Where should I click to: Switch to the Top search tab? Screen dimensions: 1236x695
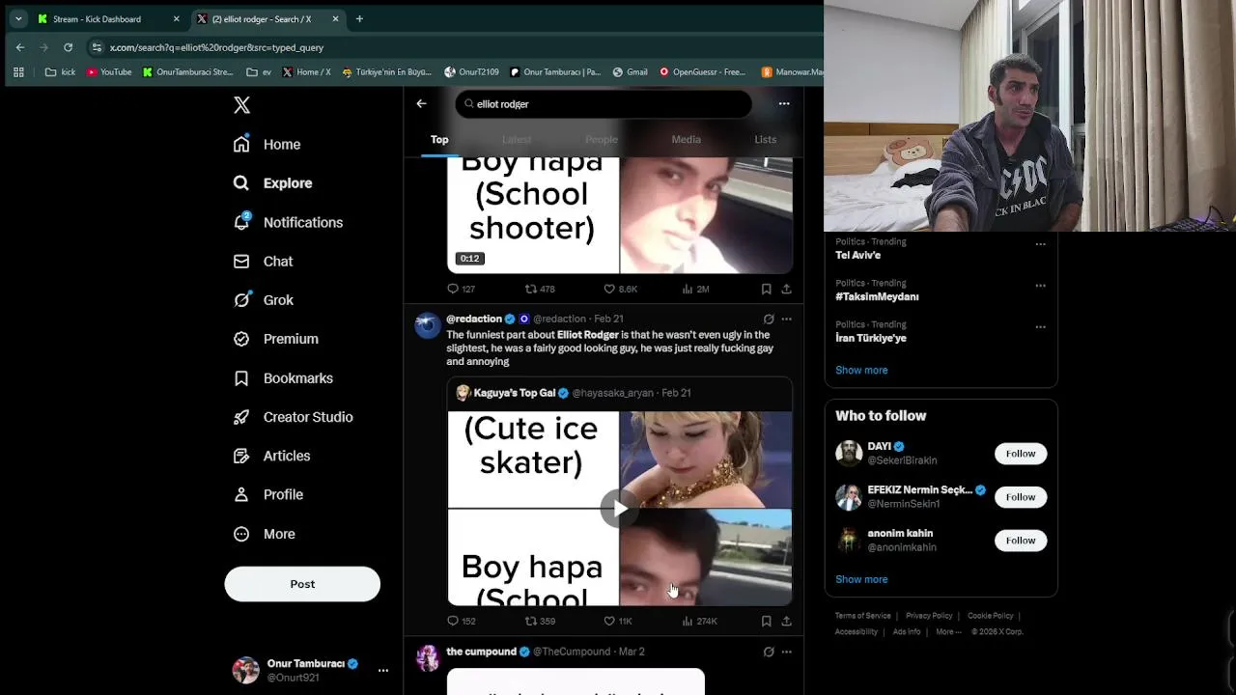point(439,139)
